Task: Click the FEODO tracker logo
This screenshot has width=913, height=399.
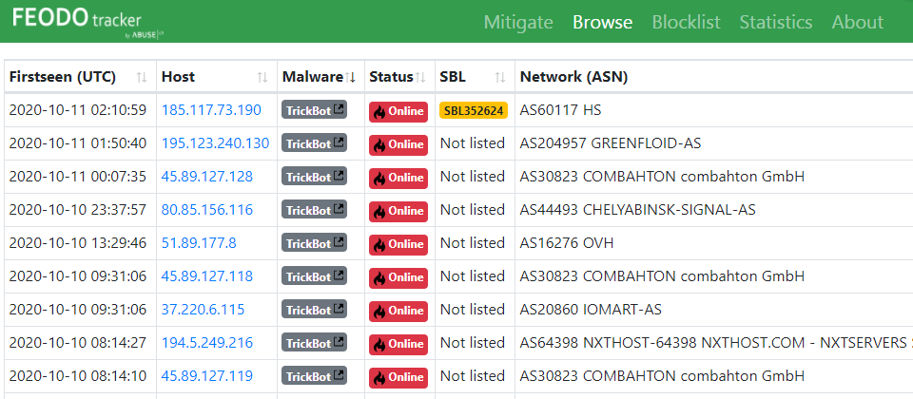Action: point(87,22)
